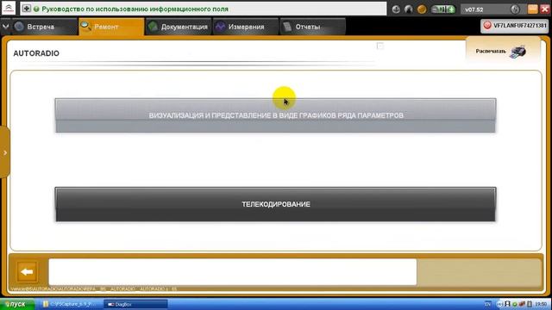Click the VIN button VF7LANFUF74271381
The image size is (552, 310).
coord(514,26)
